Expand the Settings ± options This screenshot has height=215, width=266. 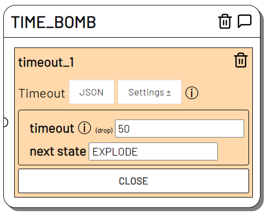(x=149, y=92)
